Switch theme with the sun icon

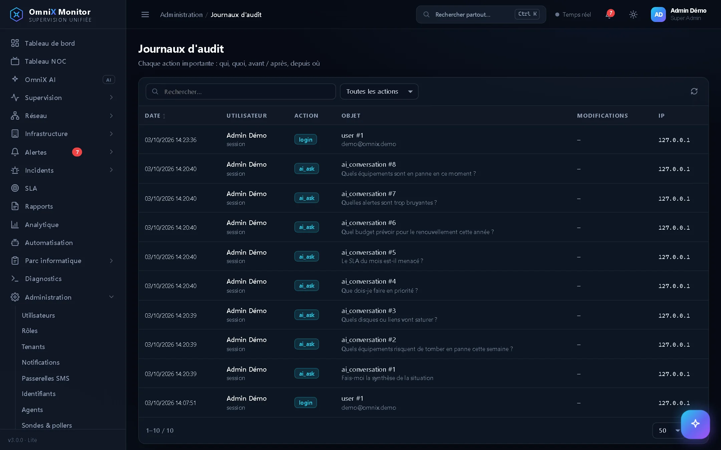(x=633, y=14)
